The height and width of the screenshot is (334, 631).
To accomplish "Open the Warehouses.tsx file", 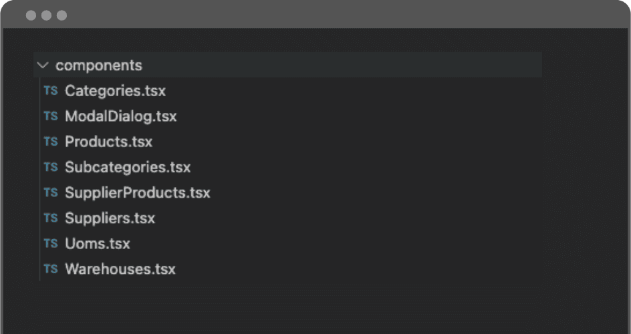I will [x=120, y=269].
